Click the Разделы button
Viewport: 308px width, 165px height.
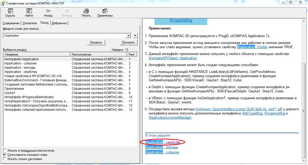coord(96,42)
